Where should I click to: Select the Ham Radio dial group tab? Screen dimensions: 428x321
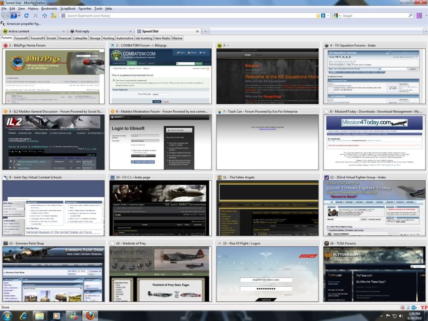162,38
